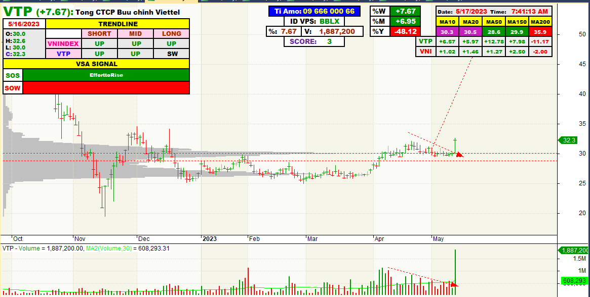Click the MA20 column header
The height and width of the screenshot is (297, 590).
470,22
